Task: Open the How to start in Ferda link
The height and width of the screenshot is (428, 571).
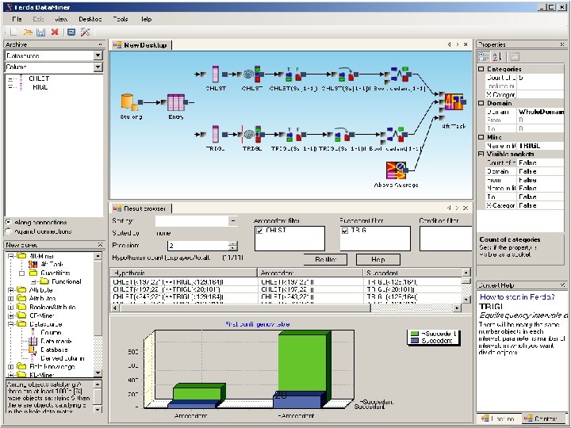Action: 517,297
